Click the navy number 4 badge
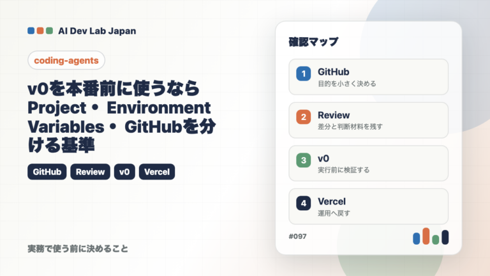Screen dimensions: 490x276 click(x=304, y=203)
